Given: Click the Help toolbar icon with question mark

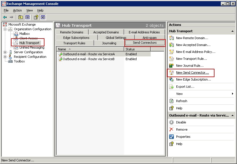Looking at the screenshot, I should tap(36, 17).
